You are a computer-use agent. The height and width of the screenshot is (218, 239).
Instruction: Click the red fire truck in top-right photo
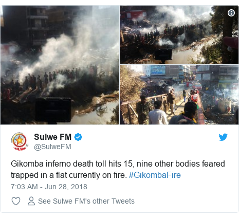133,14
